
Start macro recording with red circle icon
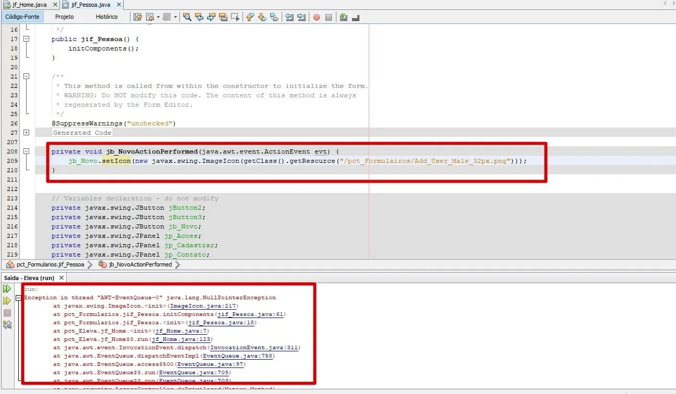pyautogui.click(x=317, y=17)
